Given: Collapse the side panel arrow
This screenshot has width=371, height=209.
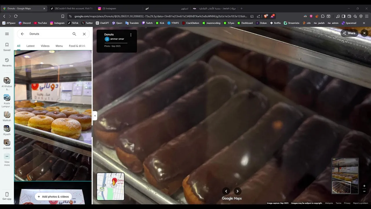Looking at the screenshot, I should pos(95,116).
